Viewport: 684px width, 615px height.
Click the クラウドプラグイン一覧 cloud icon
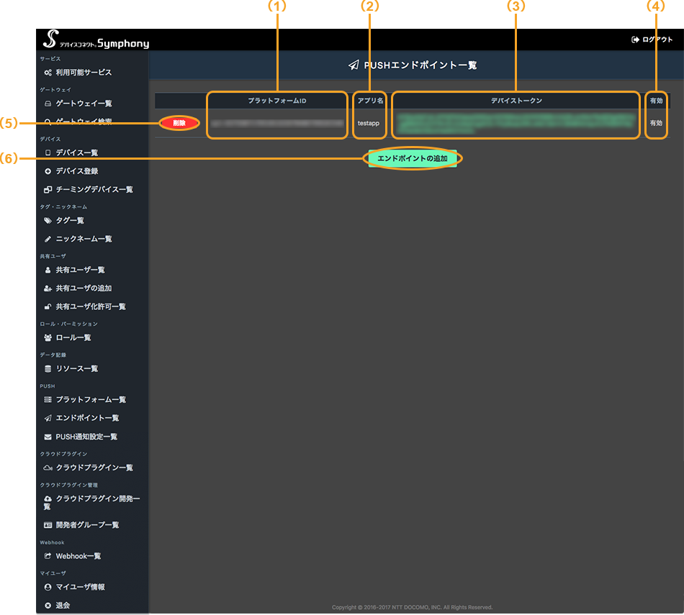48,468
